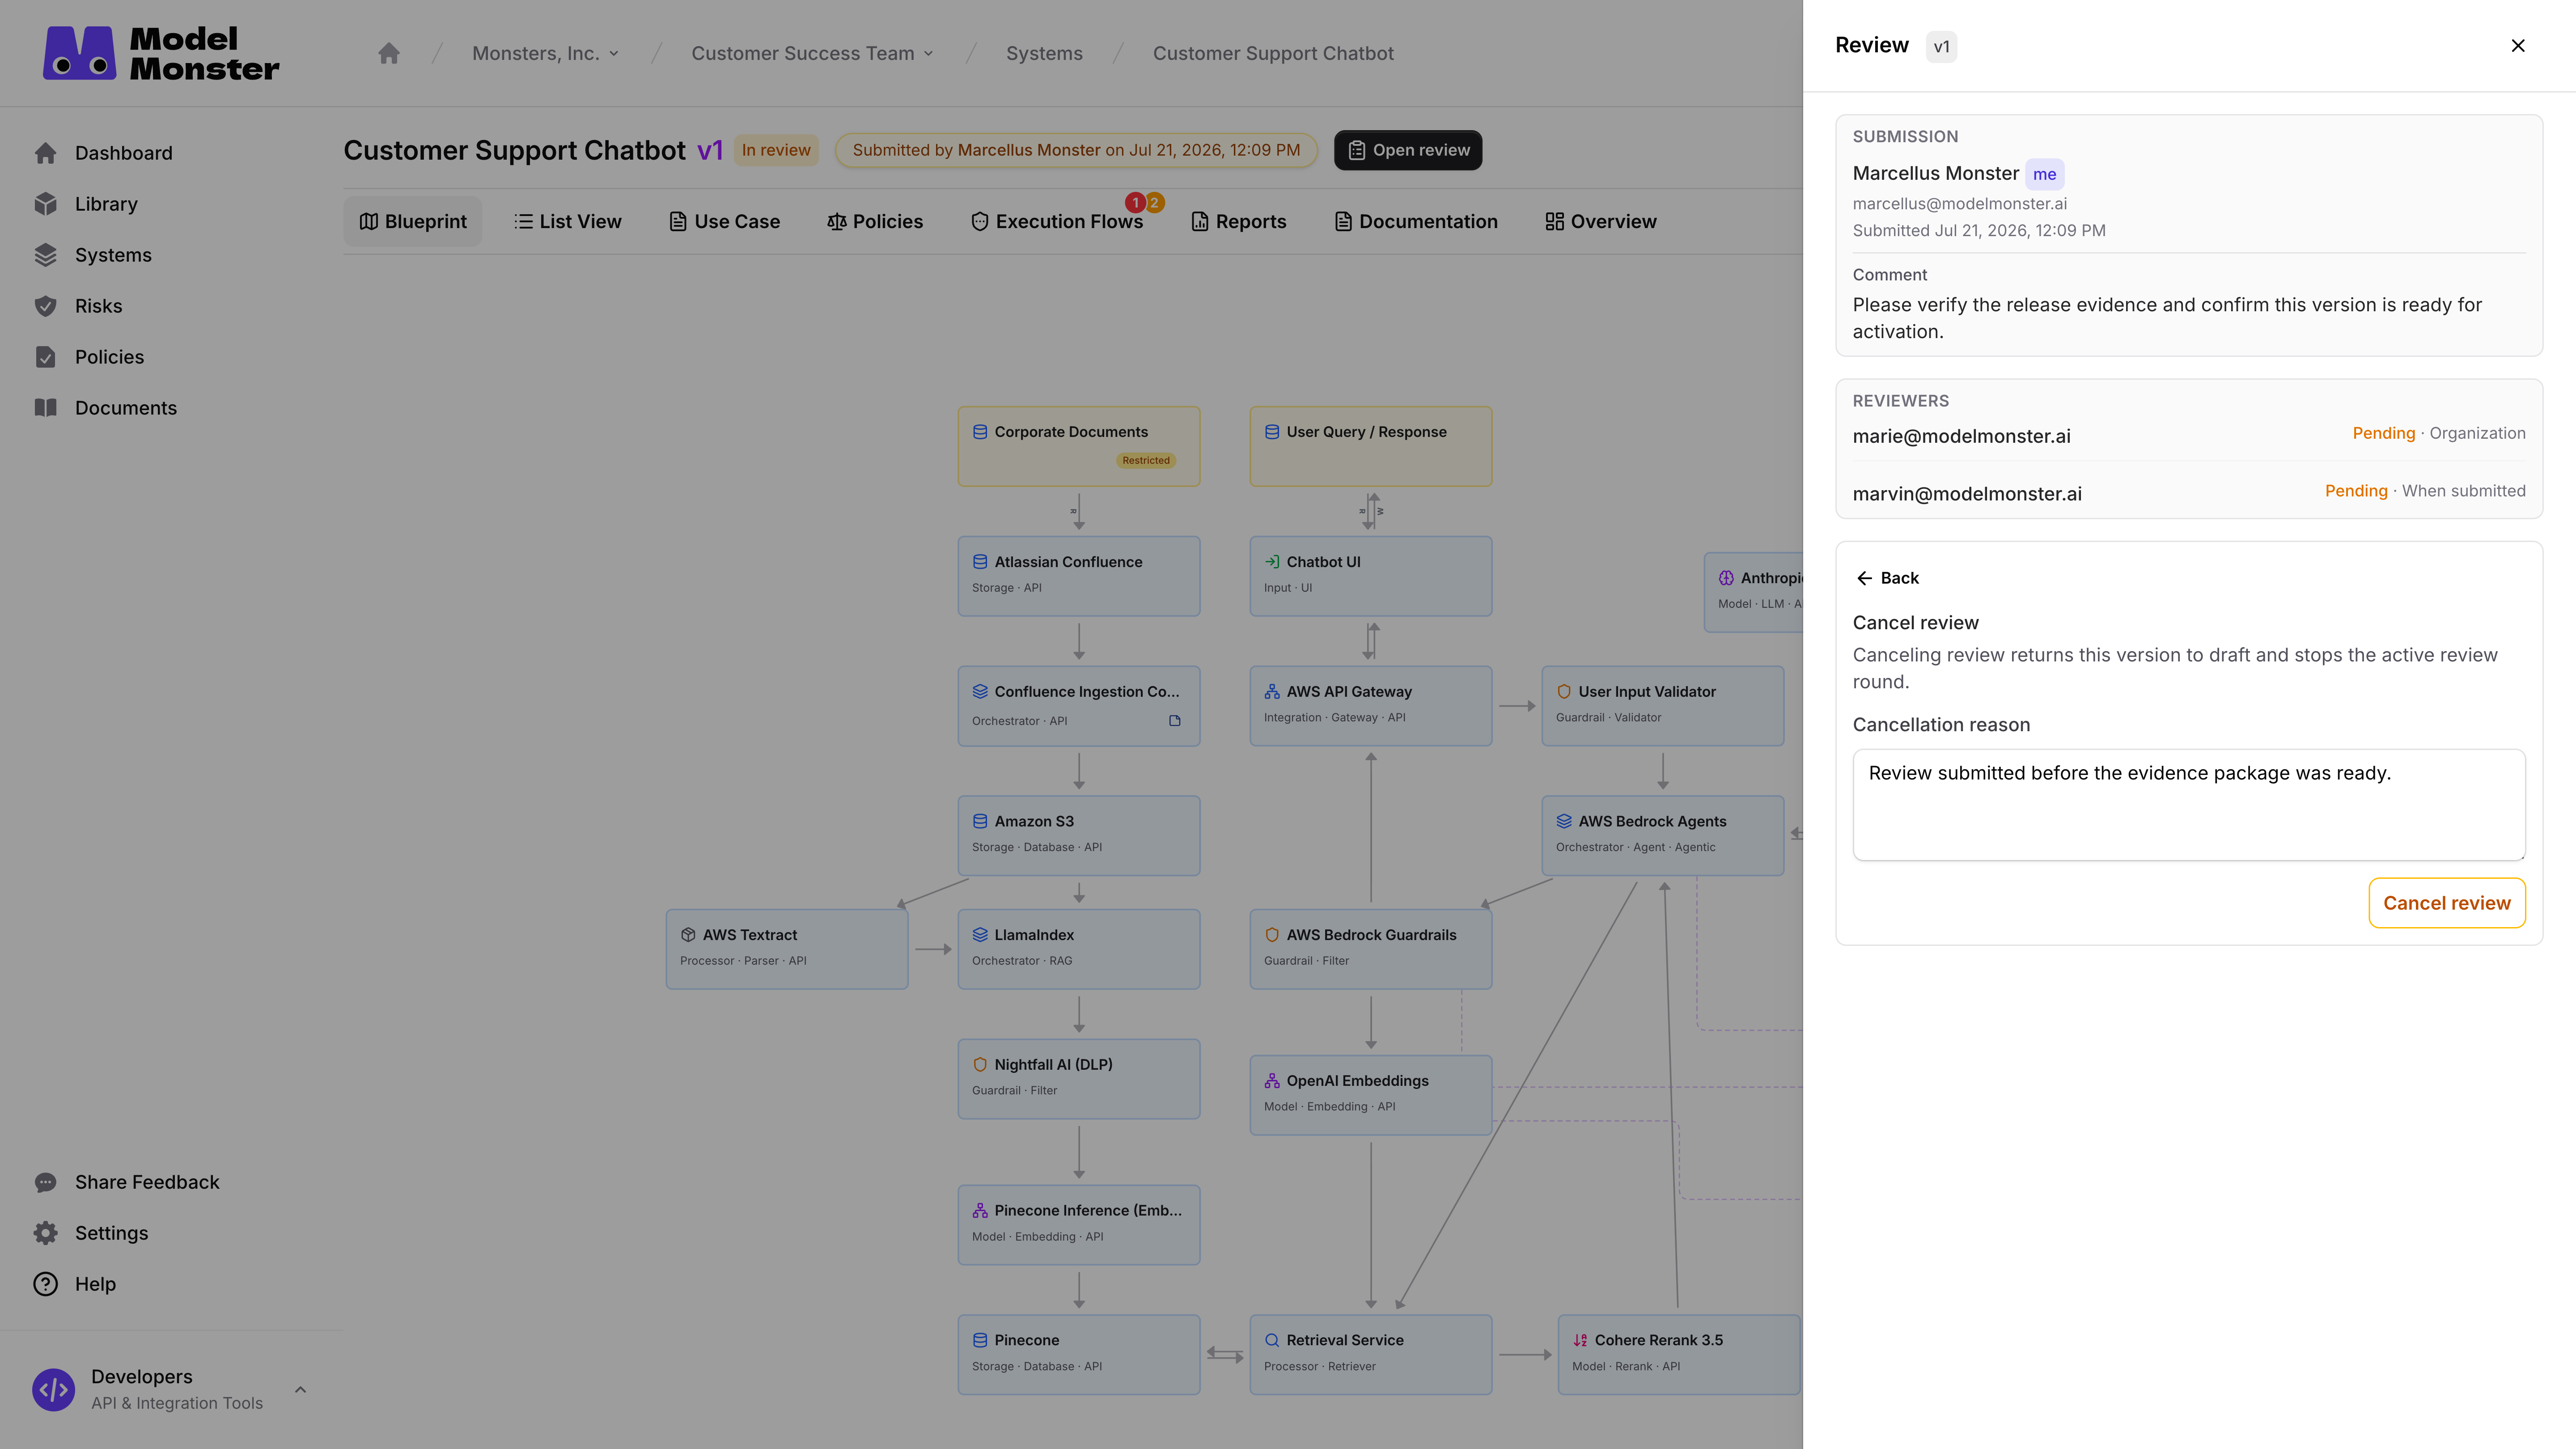Click the red Execution Flows badge showing 1
The width and height of the screenshot is (2576, 1449).
pos(1135,203)
